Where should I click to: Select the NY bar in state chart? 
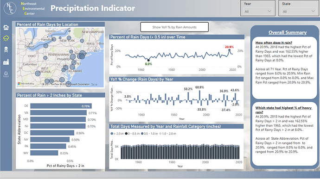pos(50,140)
